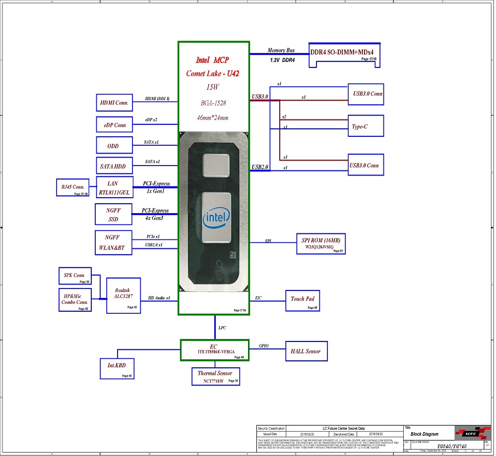Select the SPK Conn. block
Screen dimensions: 496x456
(75, 276)
